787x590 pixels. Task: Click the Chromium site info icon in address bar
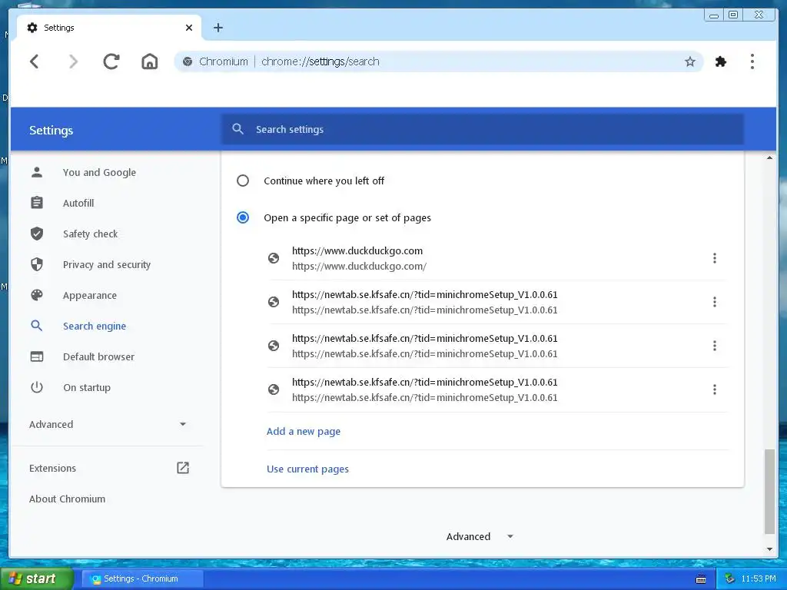[188, 61]
